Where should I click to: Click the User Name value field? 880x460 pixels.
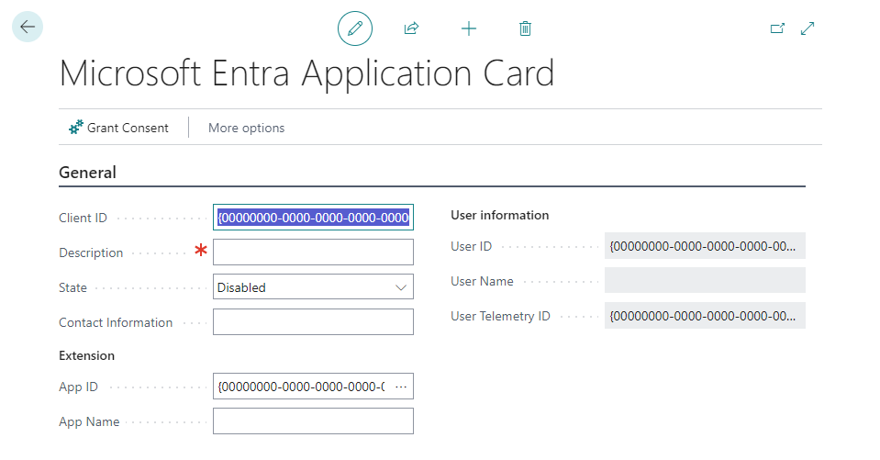(705, 280)
